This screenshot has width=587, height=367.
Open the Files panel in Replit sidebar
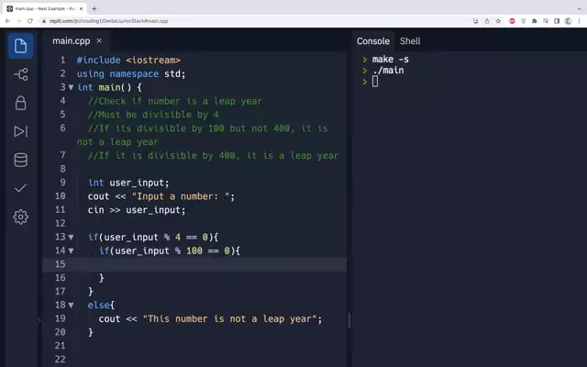coord(20,46)
